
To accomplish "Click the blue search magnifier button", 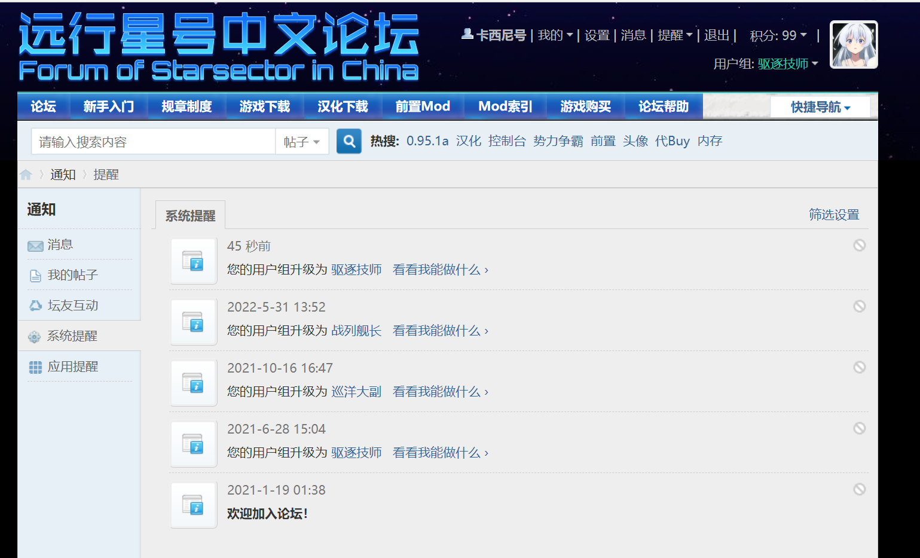I will (x=349, y=142).
